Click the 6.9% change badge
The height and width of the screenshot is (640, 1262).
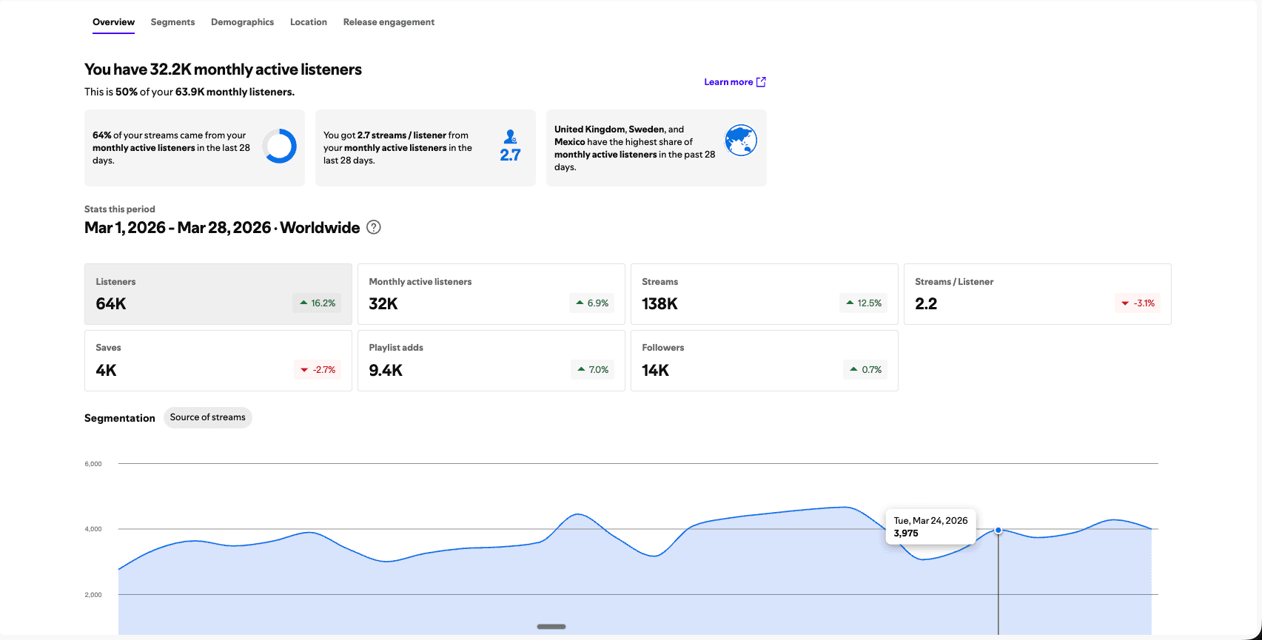coord(591,303)
